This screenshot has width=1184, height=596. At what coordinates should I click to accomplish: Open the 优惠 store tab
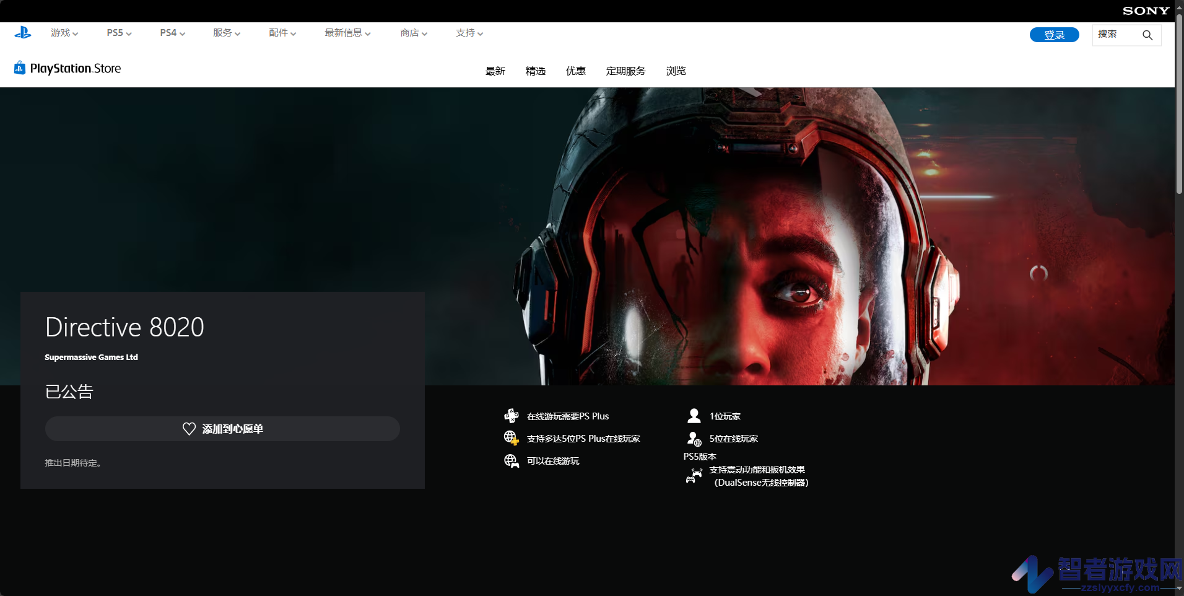click(x=576, y=71)
